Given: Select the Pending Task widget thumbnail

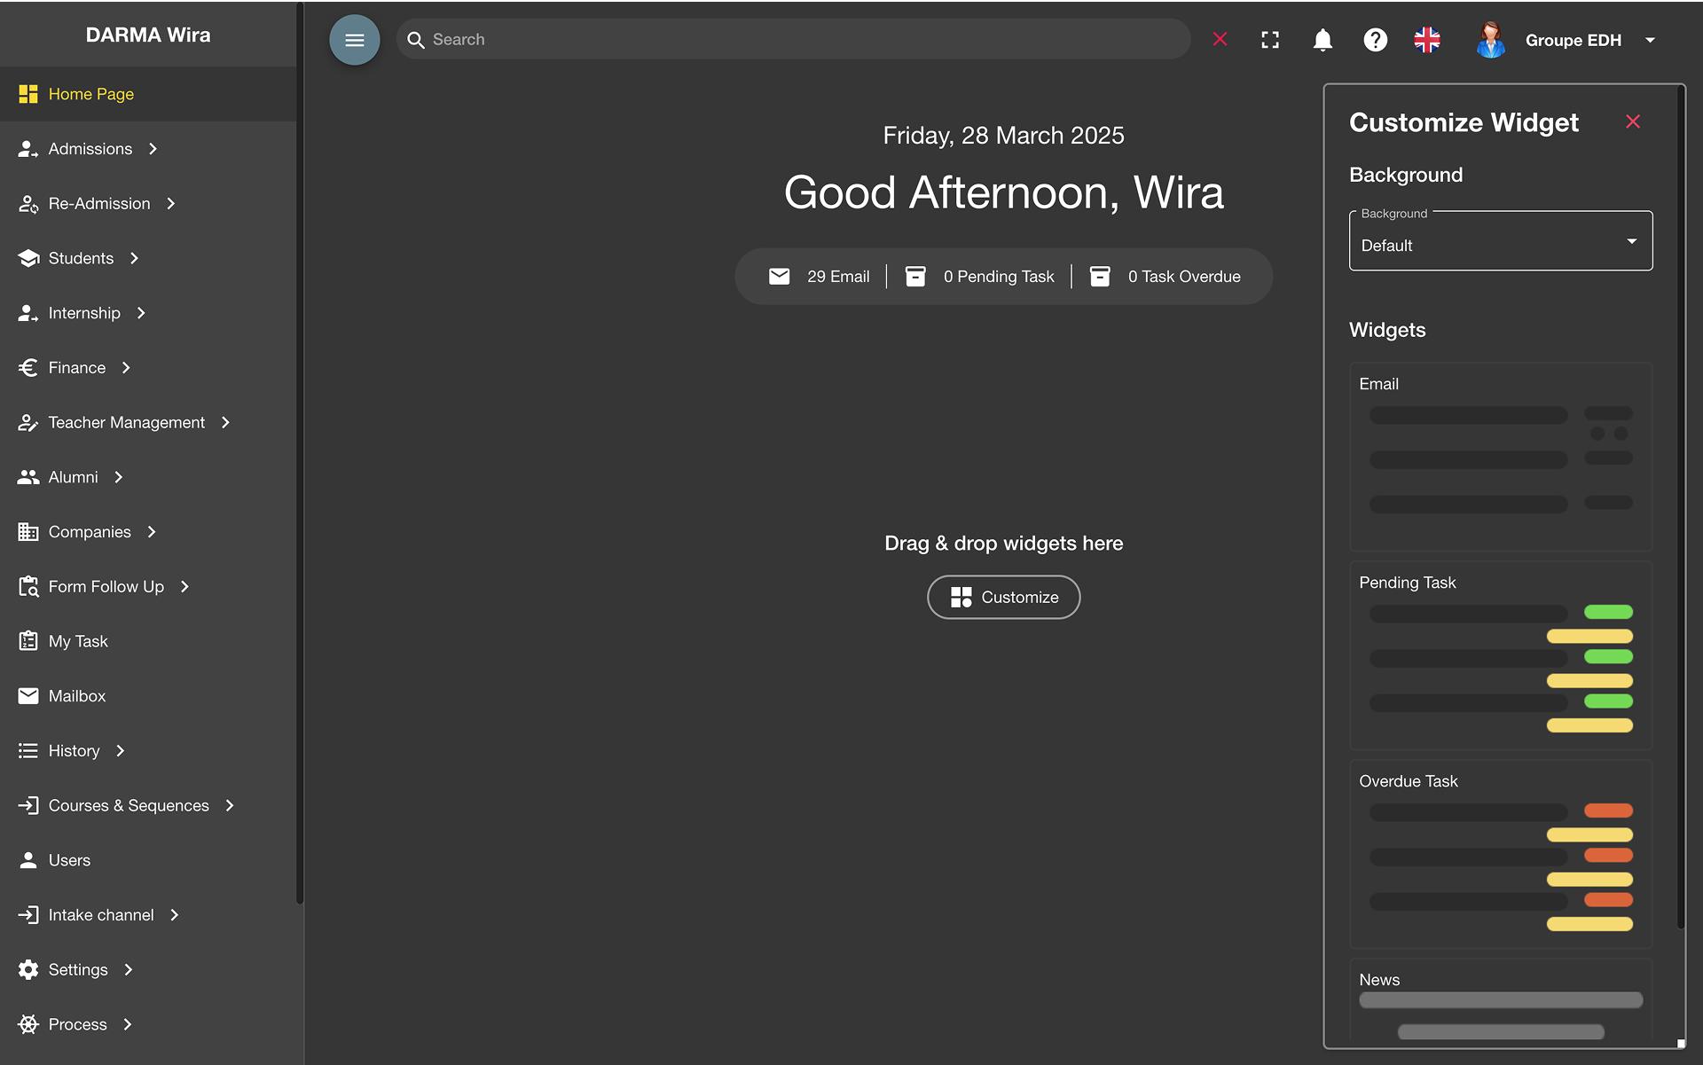Looking at the screenshot, I should (1500, 656).
